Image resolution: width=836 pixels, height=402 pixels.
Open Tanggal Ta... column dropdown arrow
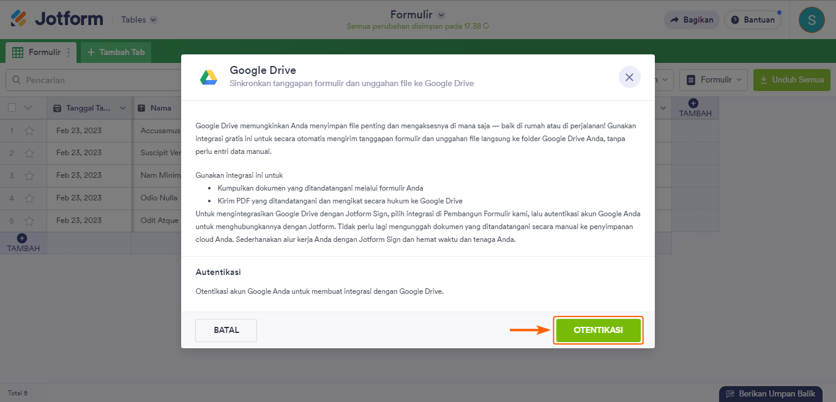tap(122, 108)
